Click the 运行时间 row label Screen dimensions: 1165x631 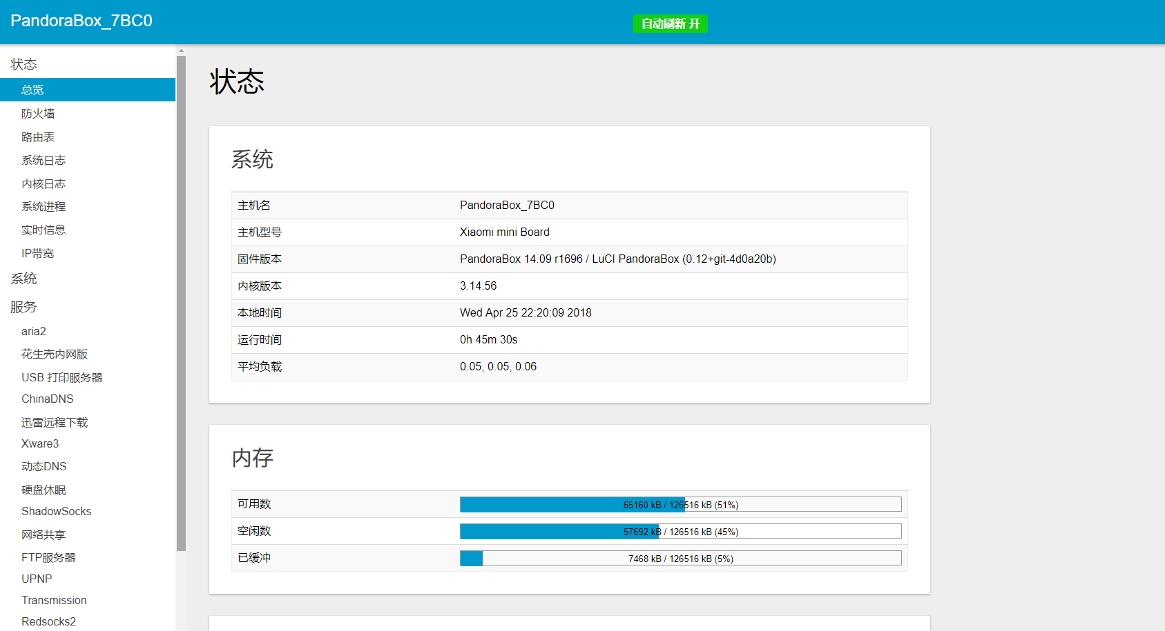coord(260,339)
